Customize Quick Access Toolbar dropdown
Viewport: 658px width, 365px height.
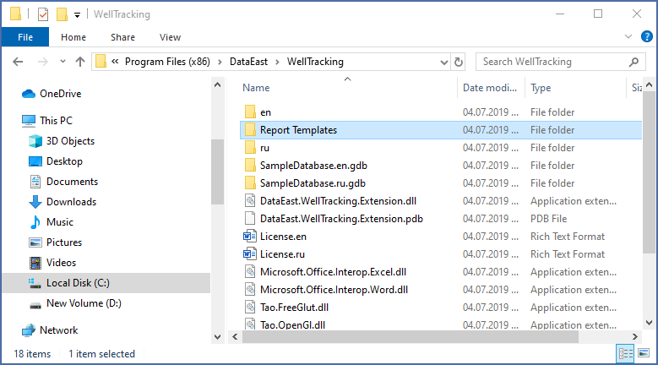(x=78, y=14)
